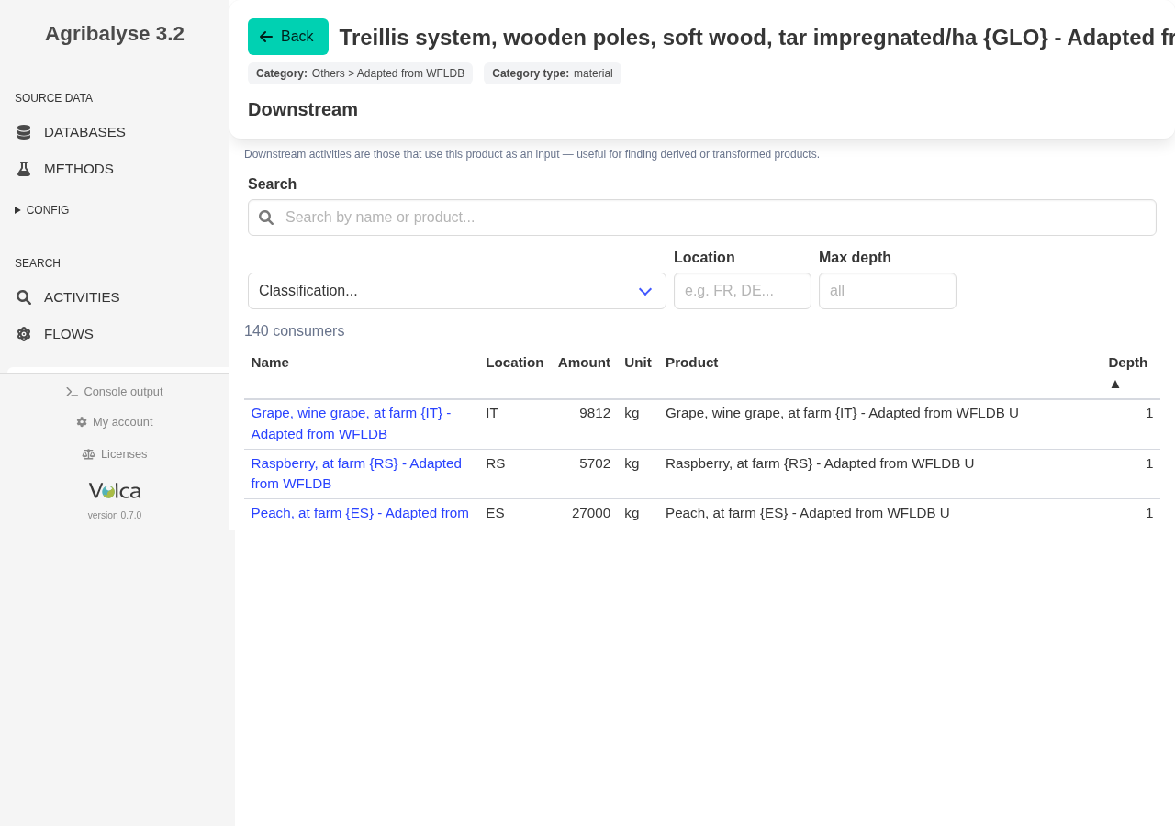This screenshot has width=1175, height=826.
Task: Open Raspberry, at farm {RS} link
Action: [x=356, y=474]
